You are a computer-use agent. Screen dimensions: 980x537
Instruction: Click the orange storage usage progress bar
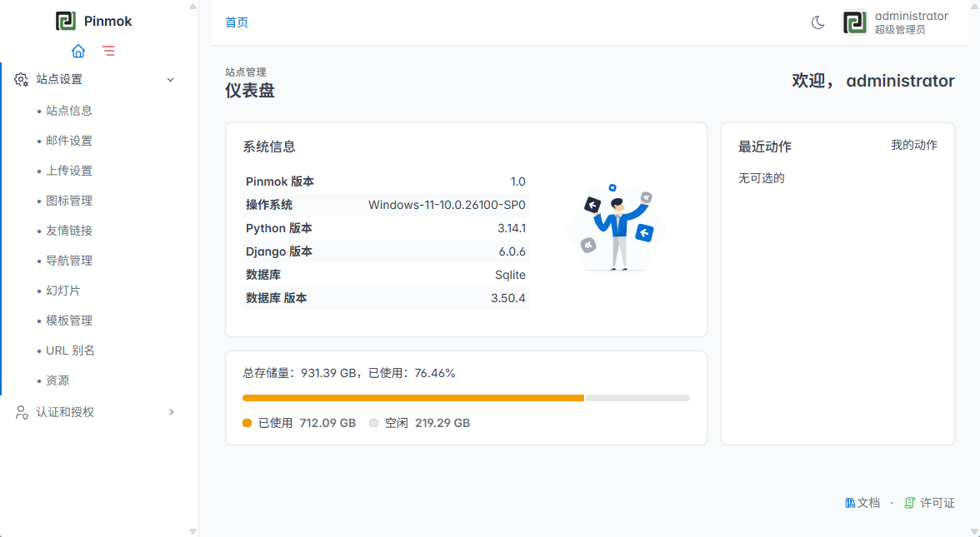click(x=413, y=398)
